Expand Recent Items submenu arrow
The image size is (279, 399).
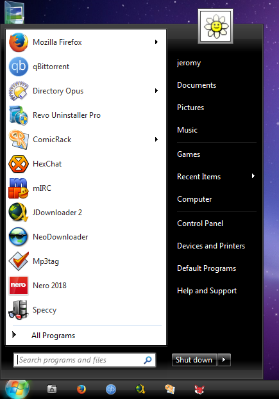point(253,176)
